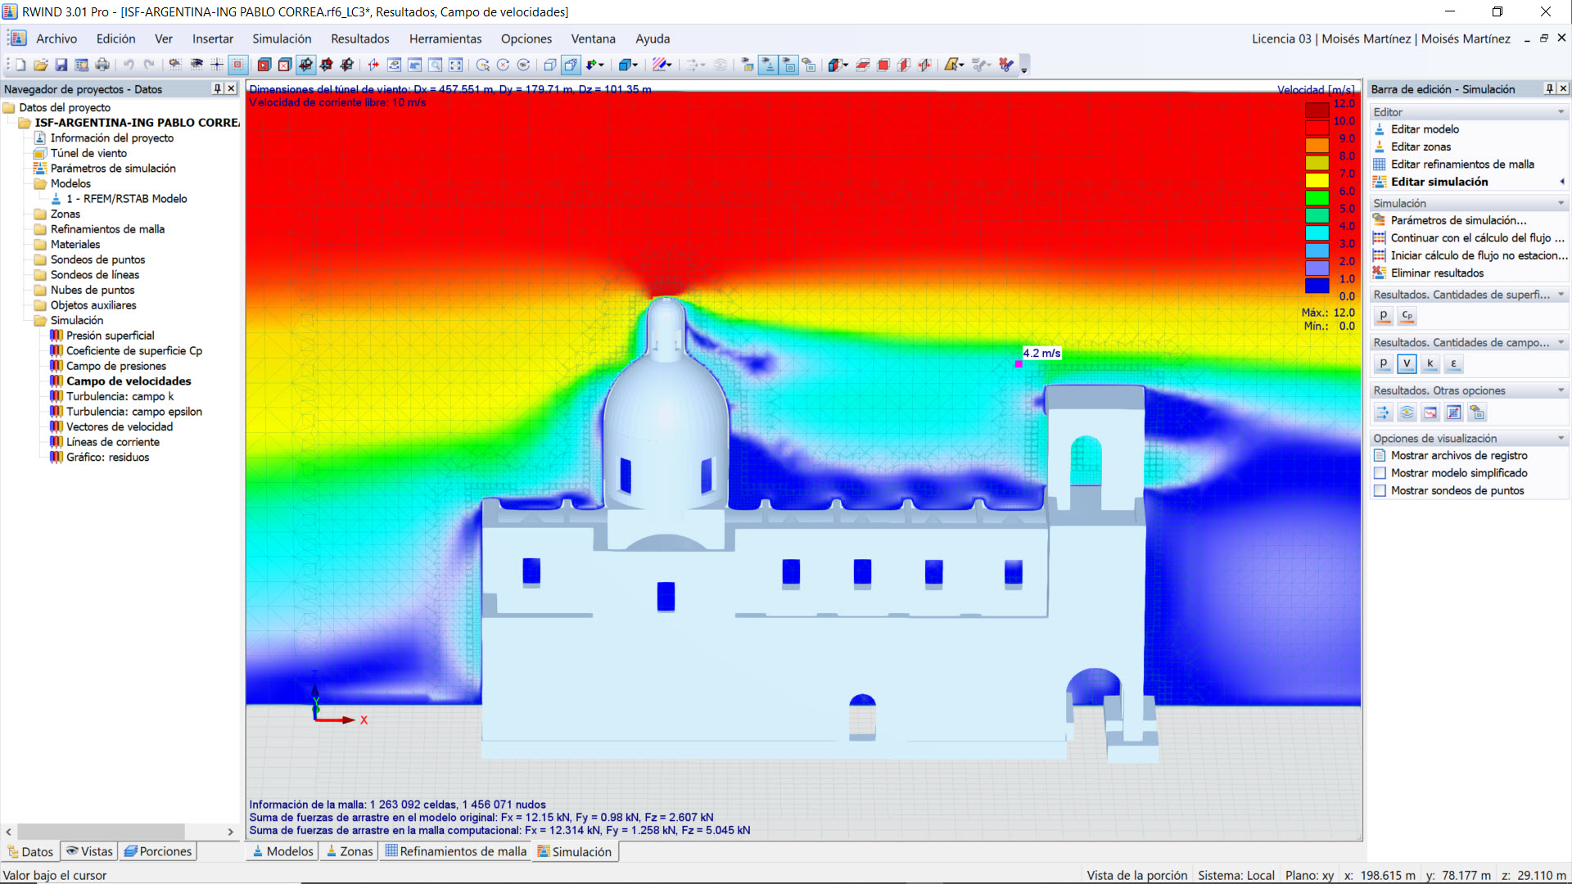Click the velocity field V button
The height and width of the screenshot is (884, 1572).
click(1407, 363)
